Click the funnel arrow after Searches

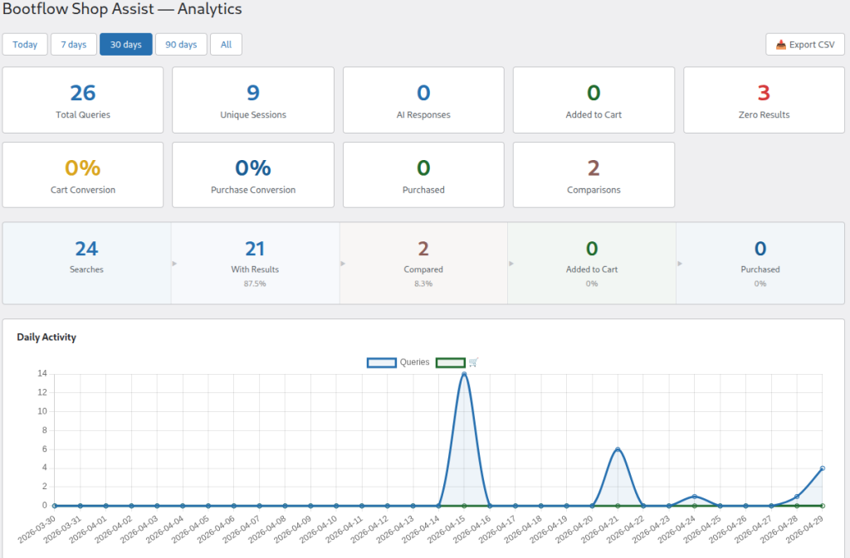[x=174, y=264]
